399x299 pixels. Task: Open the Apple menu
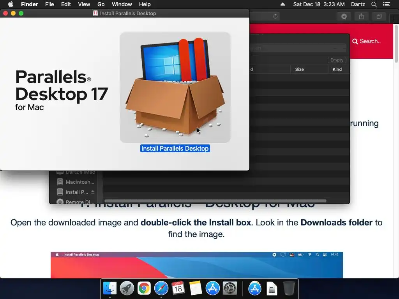(x=11, y=4)
